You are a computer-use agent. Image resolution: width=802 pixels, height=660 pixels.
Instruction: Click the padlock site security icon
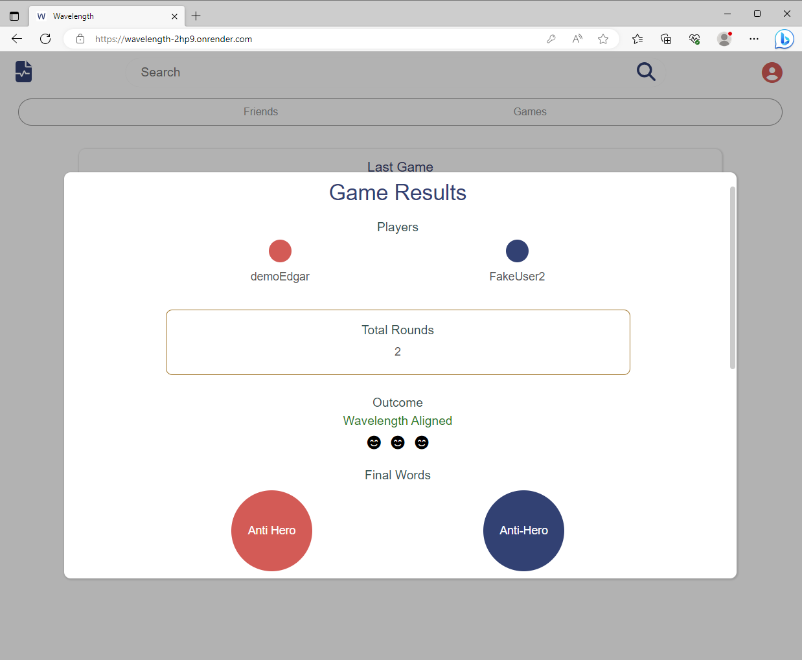(x=80, y=39)
